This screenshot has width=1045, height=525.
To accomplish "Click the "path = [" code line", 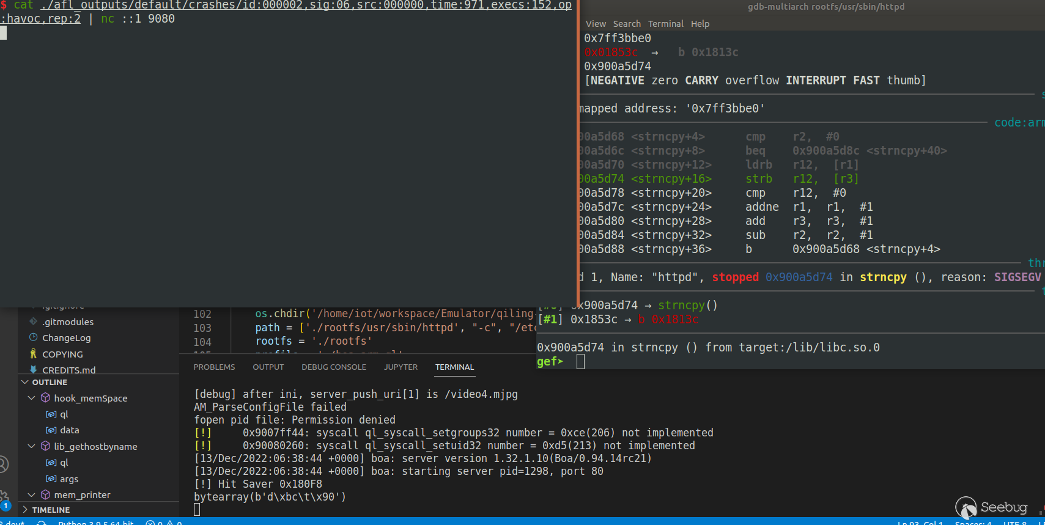I will click(395, 328).
